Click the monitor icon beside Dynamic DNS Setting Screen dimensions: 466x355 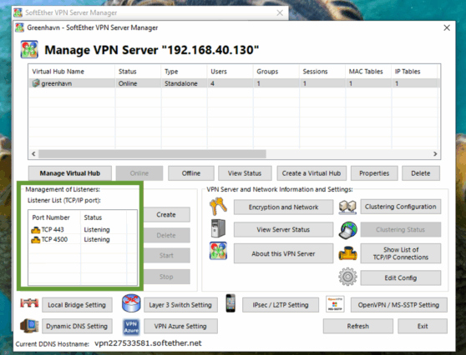(29, 326)
